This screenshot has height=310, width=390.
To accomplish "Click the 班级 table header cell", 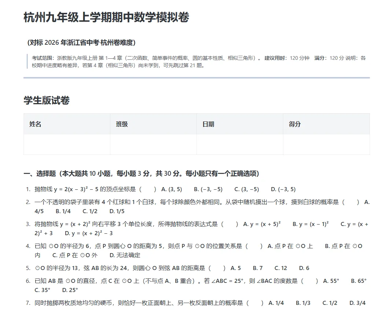I will [154, 124].
